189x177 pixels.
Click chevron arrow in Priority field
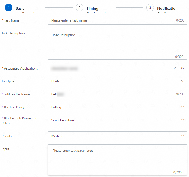(x=183, y=136)
